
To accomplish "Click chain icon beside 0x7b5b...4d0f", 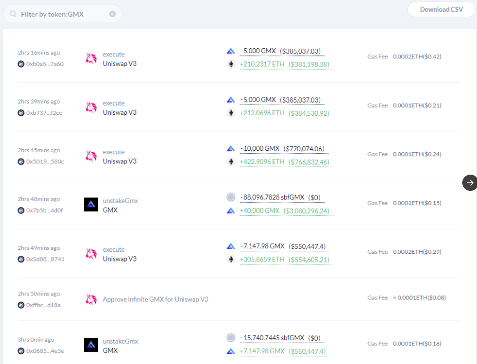I will [x=21, y=210].
